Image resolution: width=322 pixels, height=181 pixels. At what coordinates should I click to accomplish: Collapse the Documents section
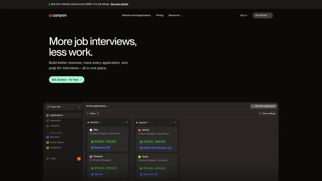pos(54,133)
